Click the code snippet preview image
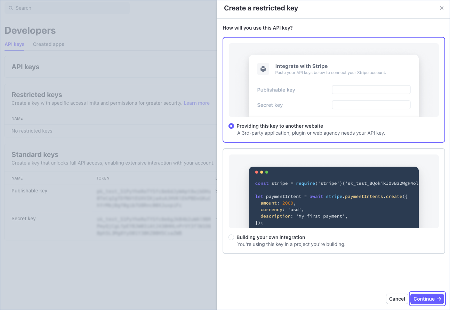450x310 pixels. pyautogui.click(x=334, y=197)
